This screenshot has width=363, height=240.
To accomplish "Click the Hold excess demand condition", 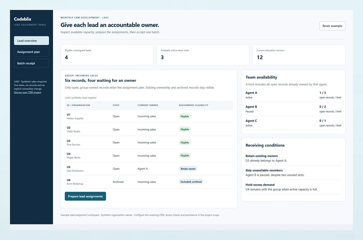I will (293, 187).
